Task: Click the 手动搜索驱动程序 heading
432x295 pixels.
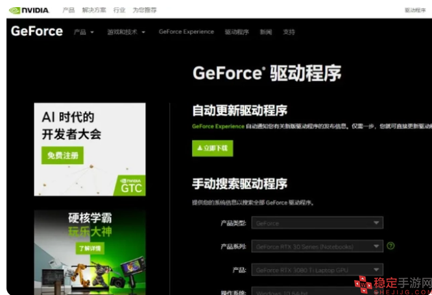Action: pos(240,183)
